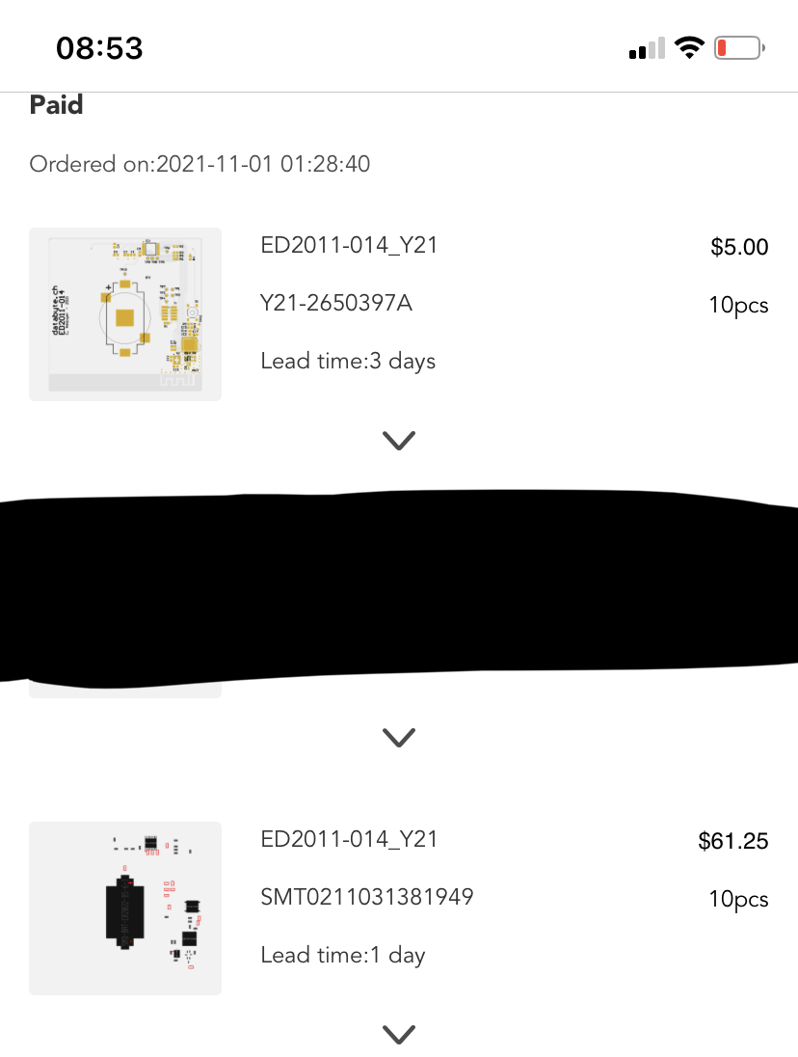Tap the ED2011-014_Y21 name in SMT order
Viewport: 798px width, 1057px height.
click(x=349, y=839)
